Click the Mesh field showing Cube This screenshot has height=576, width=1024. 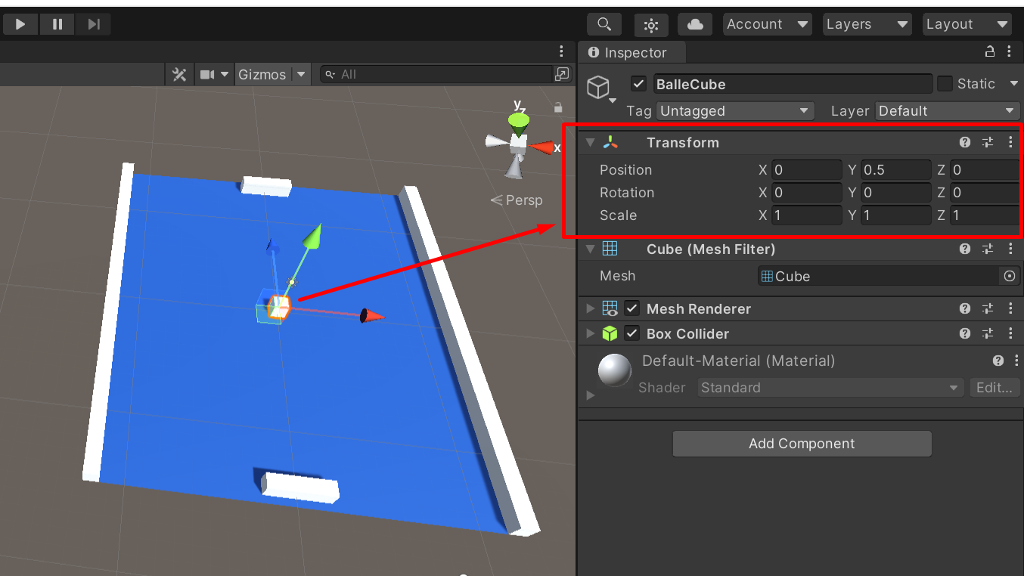(879, 276)
